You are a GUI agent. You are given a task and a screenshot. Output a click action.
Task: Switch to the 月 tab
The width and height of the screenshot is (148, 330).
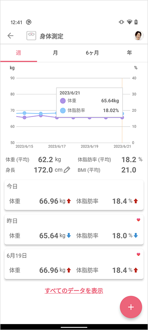click(55, 53)
